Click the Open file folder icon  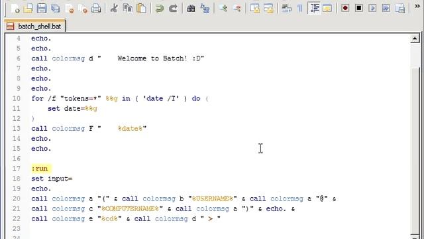point(28,9)
